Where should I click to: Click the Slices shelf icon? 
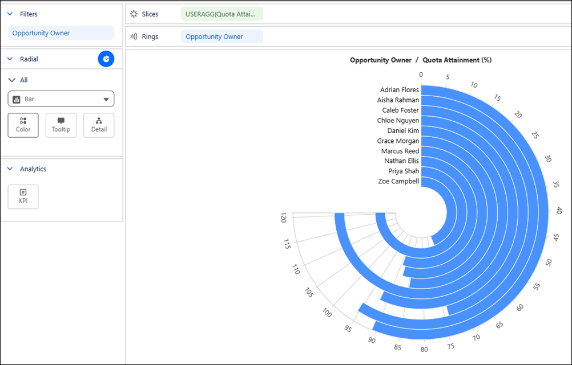134,14
